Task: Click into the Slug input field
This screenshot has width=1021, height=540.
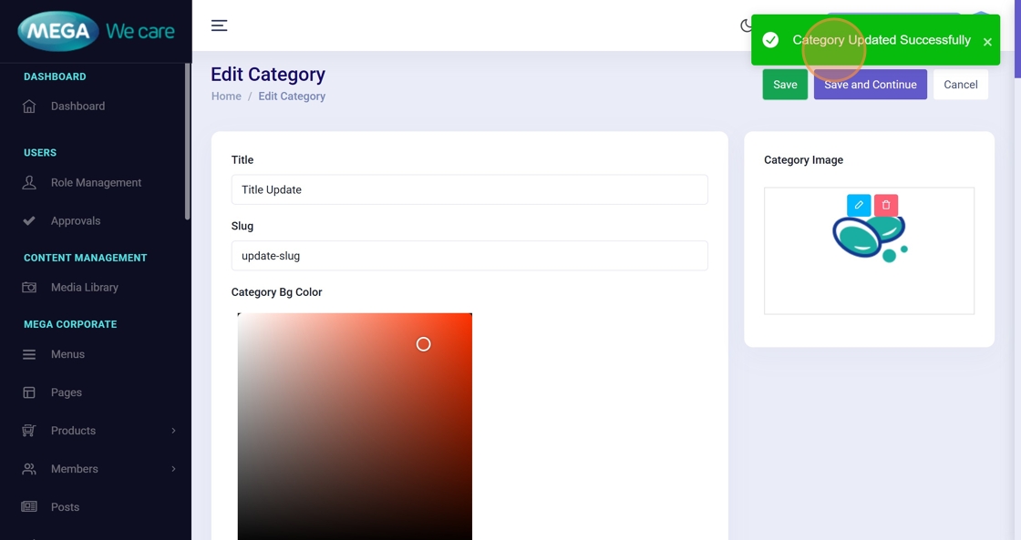Action: (x=469, y=256)
